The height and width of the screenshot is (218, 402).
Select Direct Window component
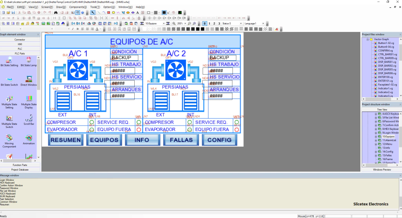(x=29, y=81)
